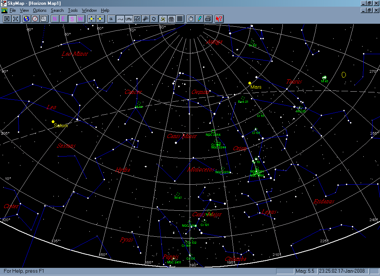Open the View menu
The image size is (380, 276).
pos(24,10)
